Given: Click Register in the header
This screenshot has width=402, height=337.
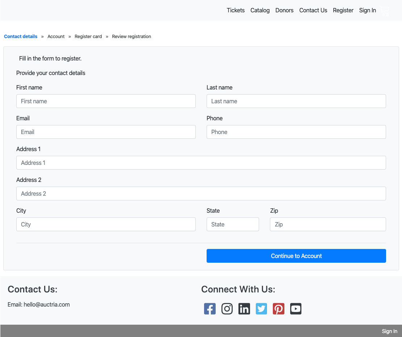Looking at the screenshot, I should pos(343,11).
